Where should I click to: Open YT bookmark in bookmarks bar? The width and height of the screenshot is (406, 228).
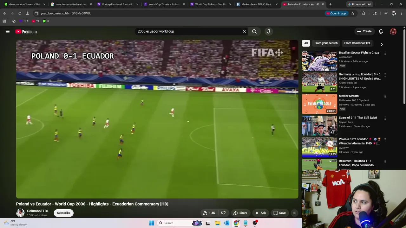tap(36, 21)
